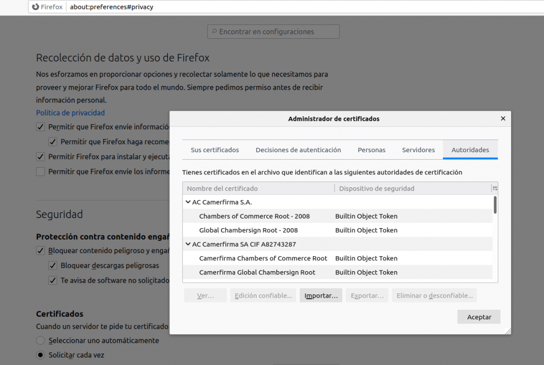544x365 pixels.
Task: Click the Exportar... button
Action: (367, 296)
